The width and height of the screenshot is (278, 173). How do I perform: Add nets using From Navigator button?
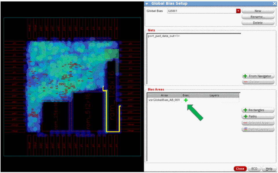click(258, 76)
